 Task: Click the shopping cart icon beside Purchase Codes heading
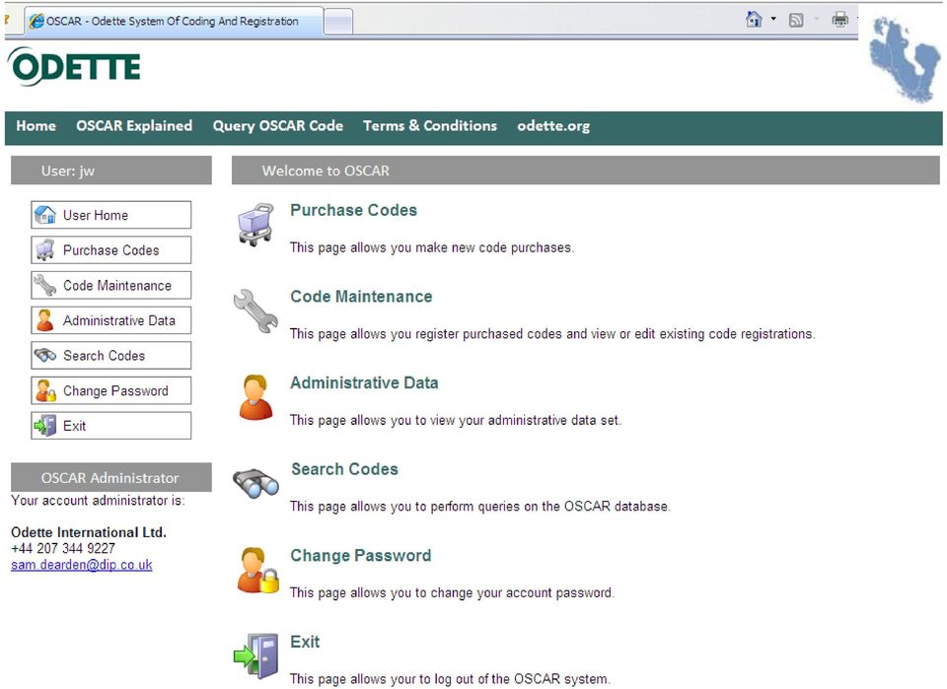[x=256, y=225]
